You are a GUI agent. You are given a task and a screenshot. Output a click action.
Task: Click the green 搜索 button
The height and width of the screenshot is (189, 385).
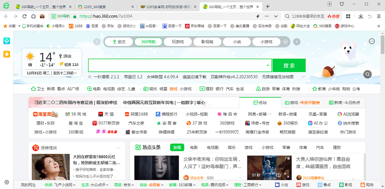[289, 65]
